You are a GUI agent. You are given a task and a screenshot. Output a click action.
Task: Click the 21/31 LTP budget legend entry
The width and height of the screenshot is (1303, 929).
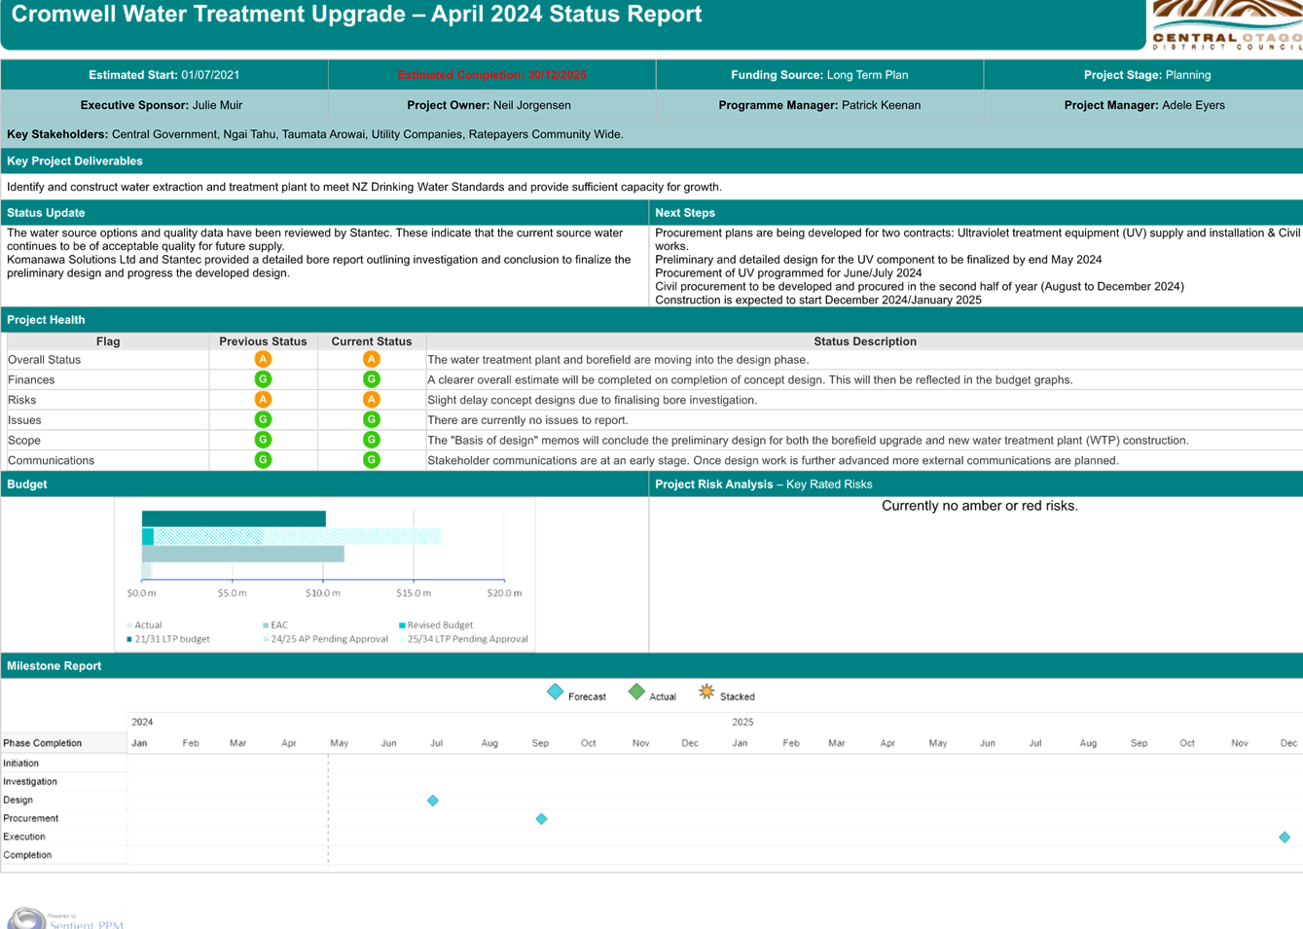point(168,639)
